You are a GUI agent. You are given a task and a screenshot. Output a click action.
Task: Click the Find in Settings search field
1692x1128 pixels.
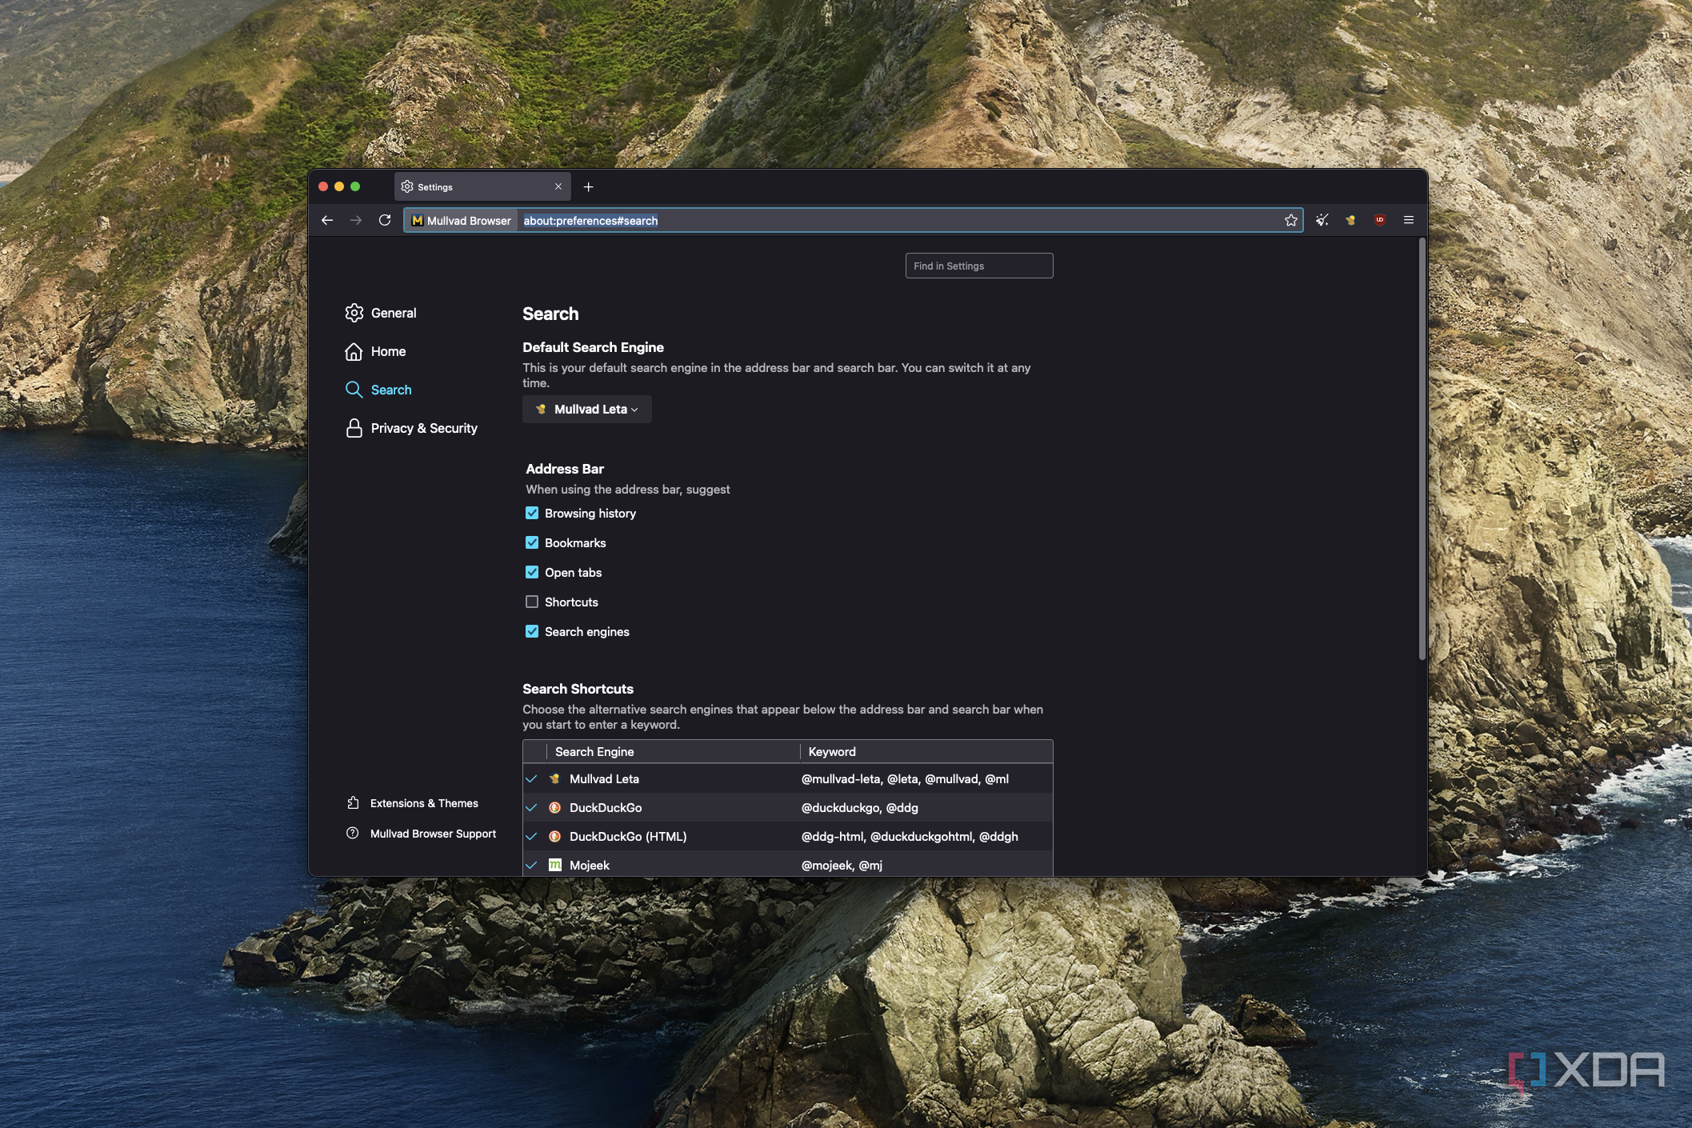[x=979, y=266]
